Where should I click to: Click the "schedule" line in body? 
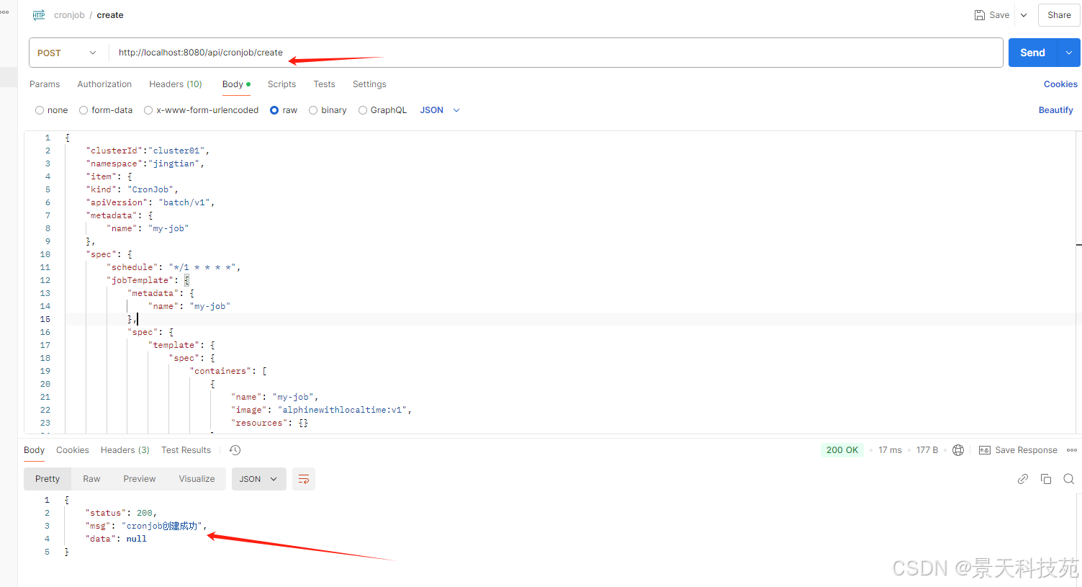pyautogui.click(x=173, y=267)
